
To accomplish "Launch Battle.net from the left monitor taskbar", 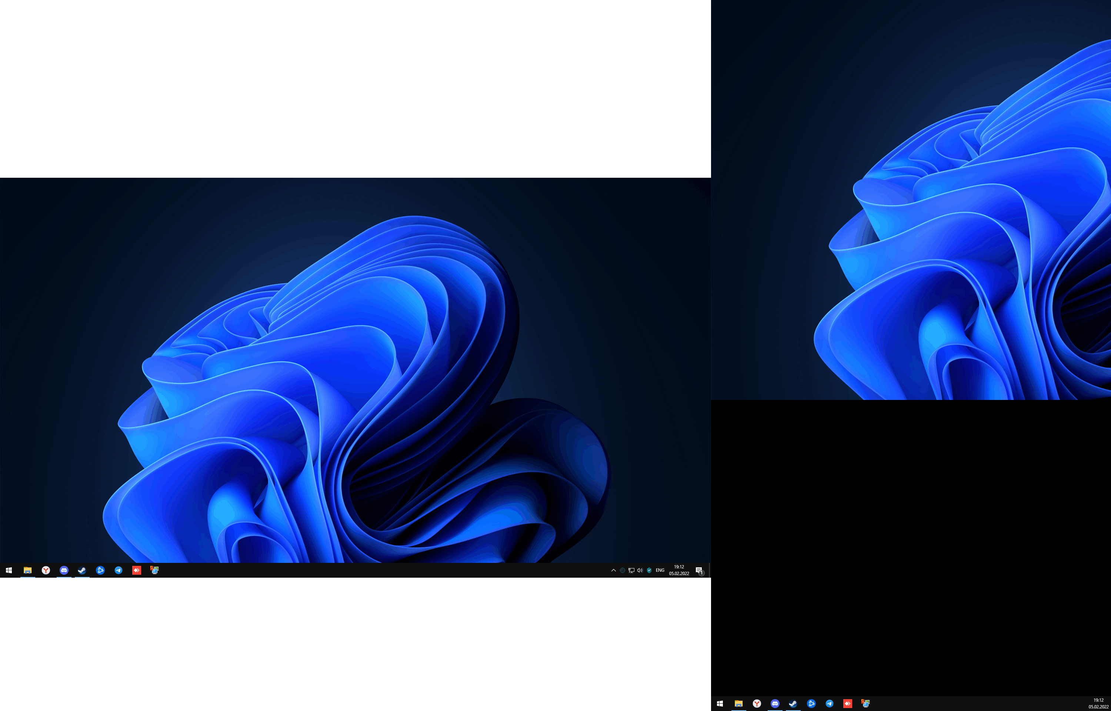I will coord(100,571).
